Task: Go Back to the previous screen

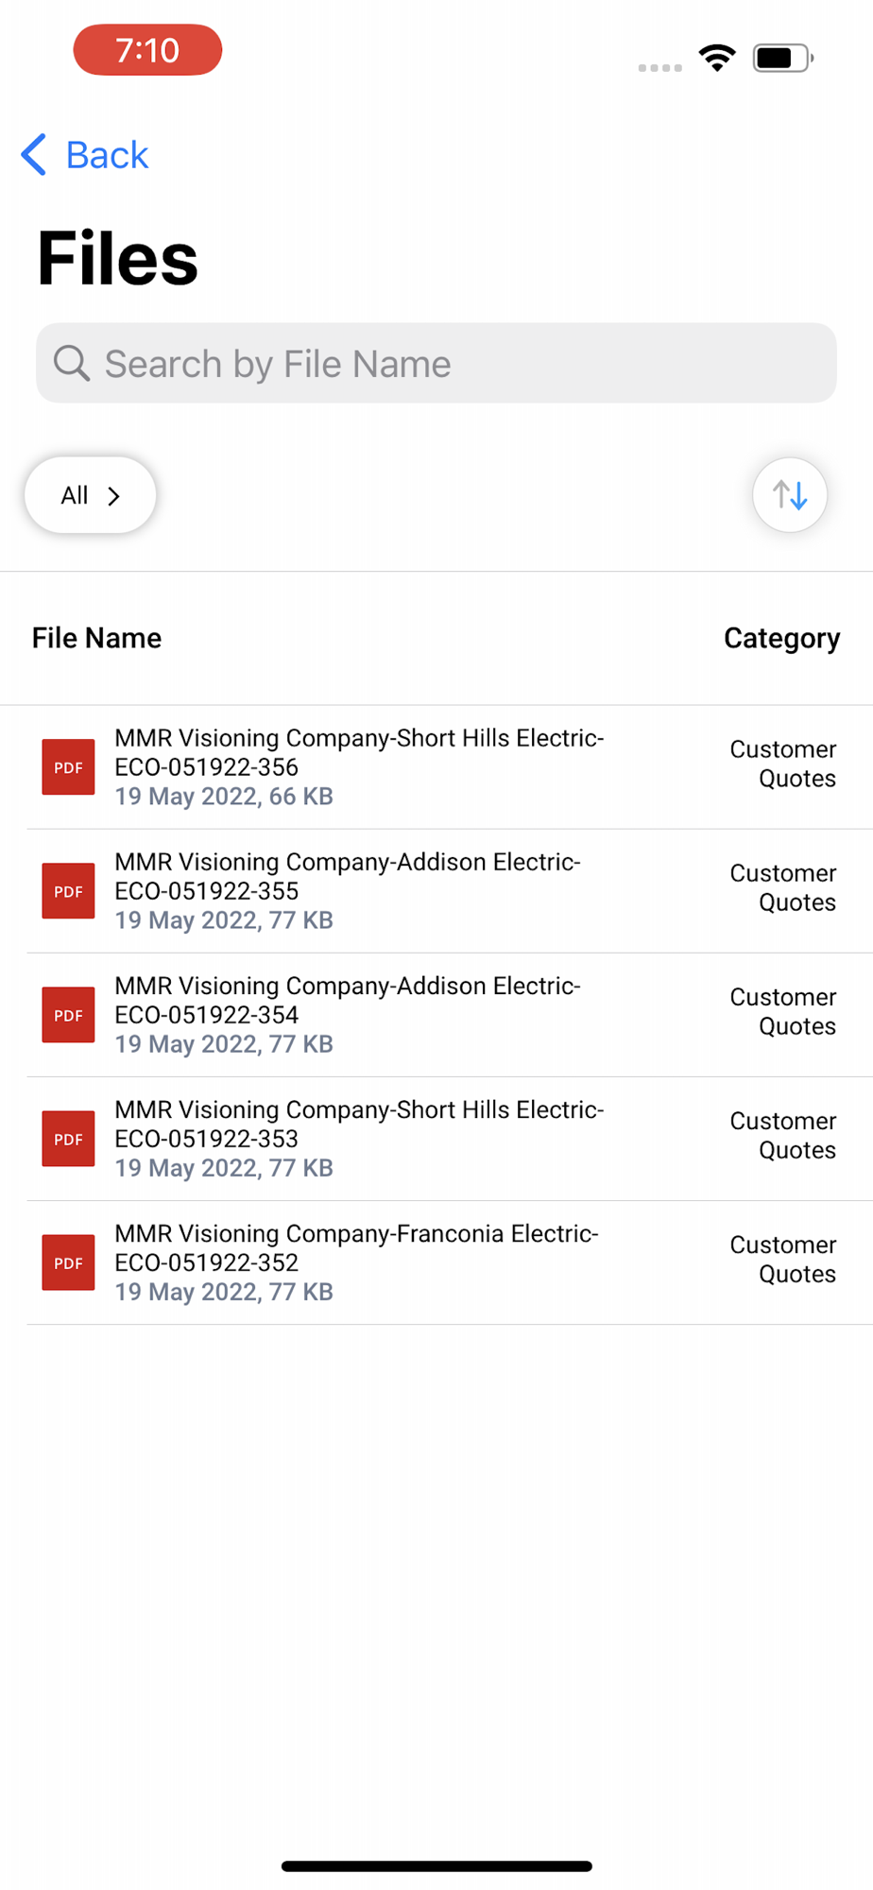Action: click(x=107, y=155)
